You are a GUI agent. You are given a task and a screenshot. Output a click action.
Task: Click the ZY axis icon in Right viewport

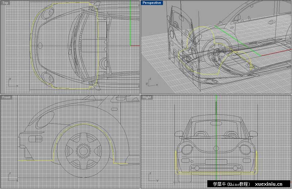click(153, 177)
